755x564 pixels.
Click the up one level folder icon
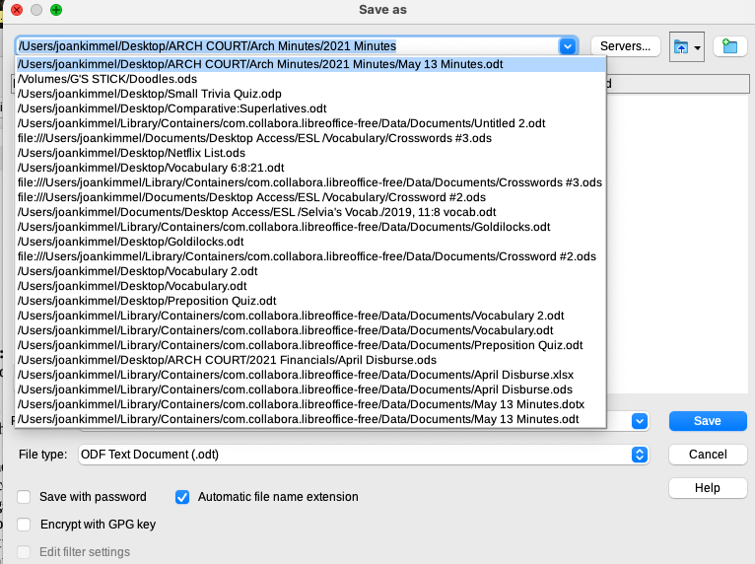(x=680, y=46)
